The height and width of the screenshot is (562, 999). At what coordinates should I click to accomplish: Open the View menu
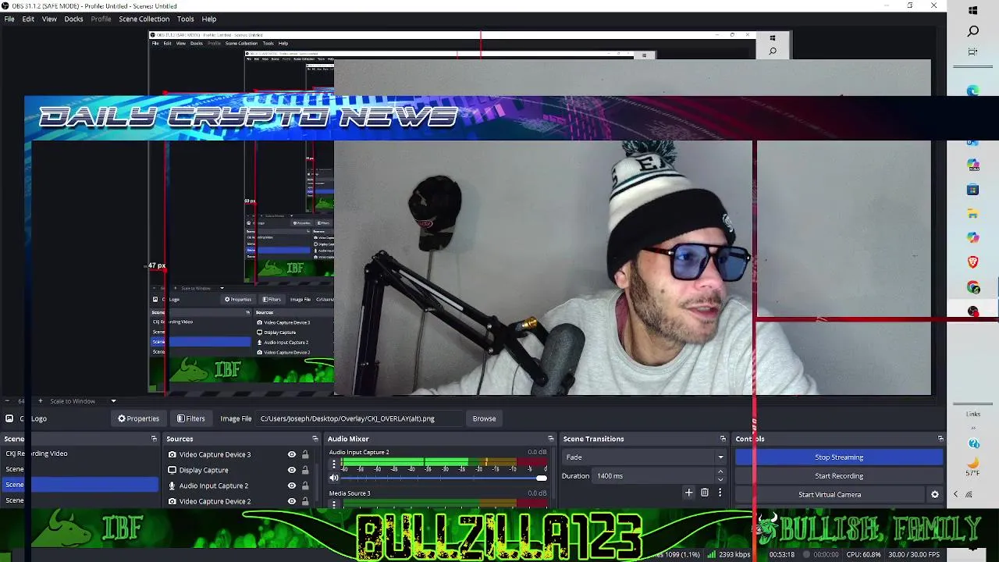click(x=49, y=19)
